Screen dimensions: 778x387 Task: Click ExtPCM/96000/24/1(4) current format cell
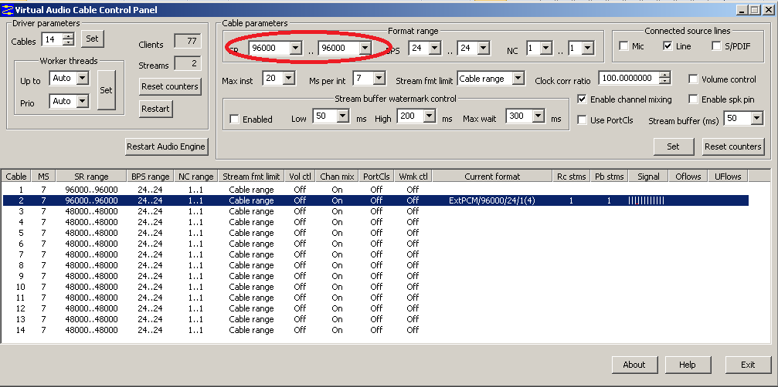tap(491, 200)
